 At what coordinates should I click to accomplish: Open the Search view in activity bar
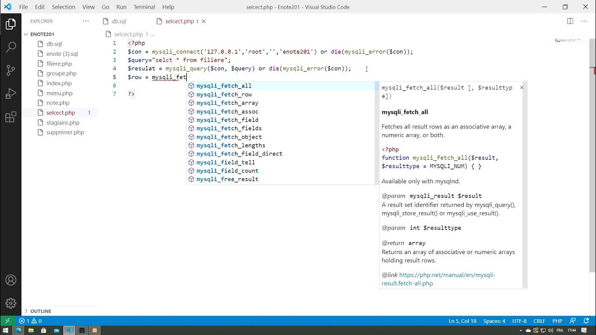point(11,47)
